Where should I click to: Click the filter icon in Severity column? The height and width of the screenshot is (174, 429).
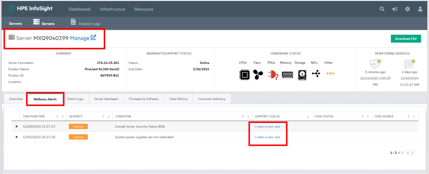click(x=103, y=117)
